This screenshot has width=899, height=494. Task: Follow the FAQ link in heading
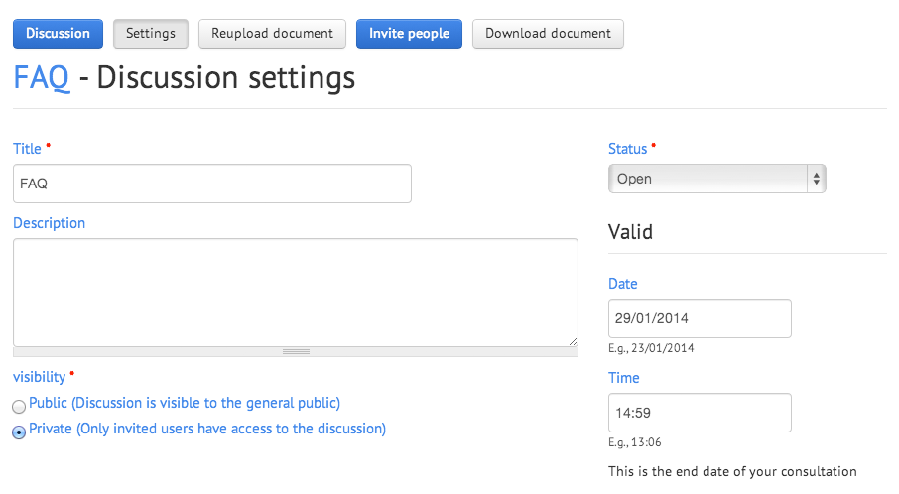tap(42, 77)
